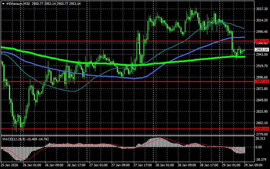Click the MACD 0.00 zero level label
Screen dimensions: 270x169
pos(259,147)
